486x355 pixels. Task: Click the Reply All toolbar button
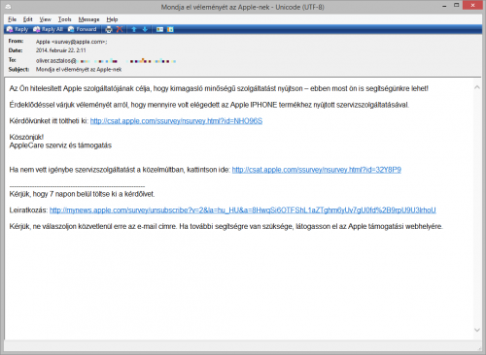pos(48,29)
